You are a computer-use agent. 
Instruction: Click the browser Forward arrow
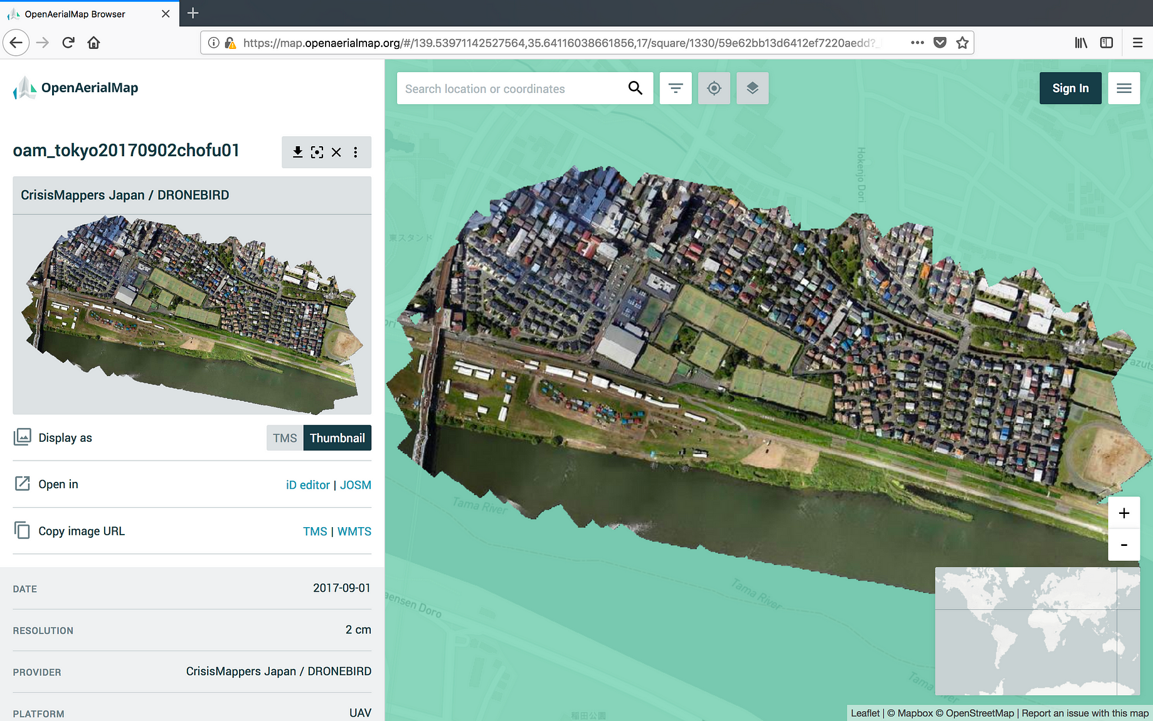[43, 43]
